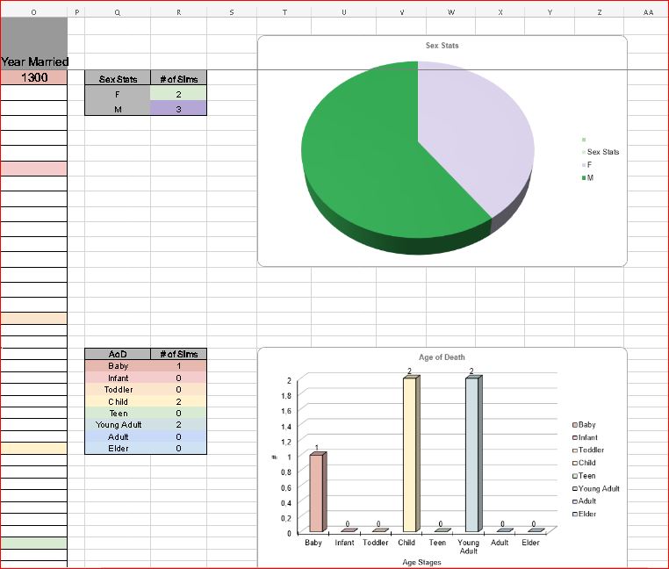Select the Baby bar in Age of Death chart
The width and height of the screenshot is (669, 569).
[316, 492]
